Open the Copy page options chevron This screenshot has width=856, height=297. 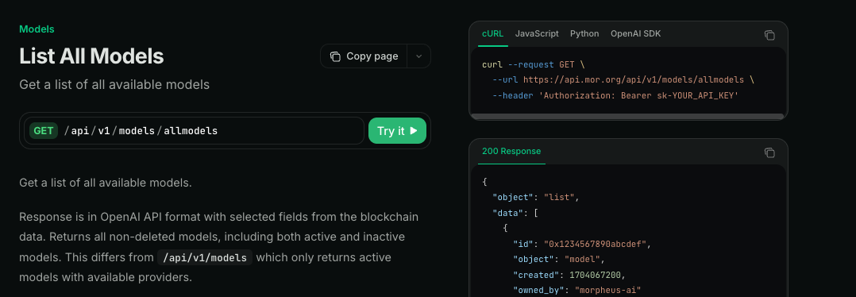click(x=418, y=56)
